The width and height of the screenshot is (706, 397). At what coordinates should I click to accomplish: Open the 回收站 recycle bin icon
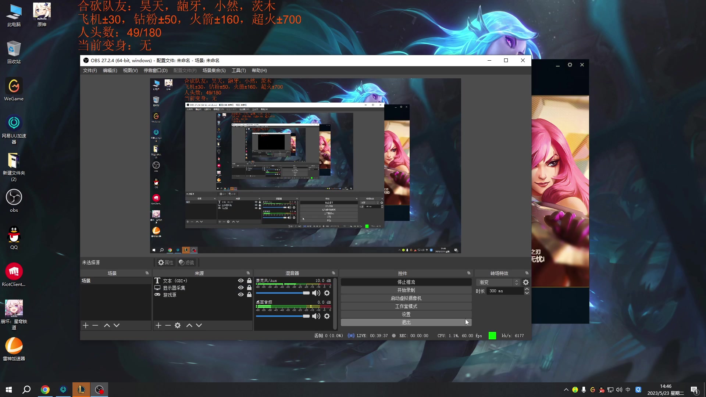tap(14, 52)
